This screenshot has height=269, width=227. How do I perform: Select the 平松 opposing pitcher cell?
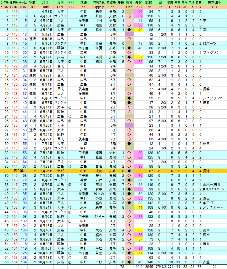coord(99,249)
